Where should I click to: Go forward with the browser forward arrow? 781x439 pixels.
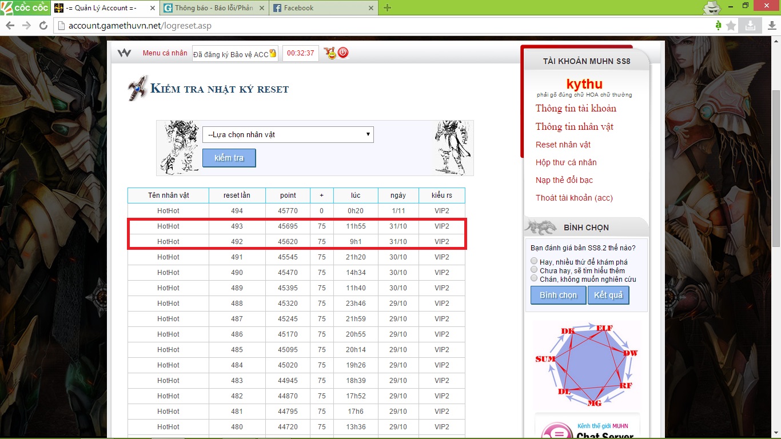point(26,26)
